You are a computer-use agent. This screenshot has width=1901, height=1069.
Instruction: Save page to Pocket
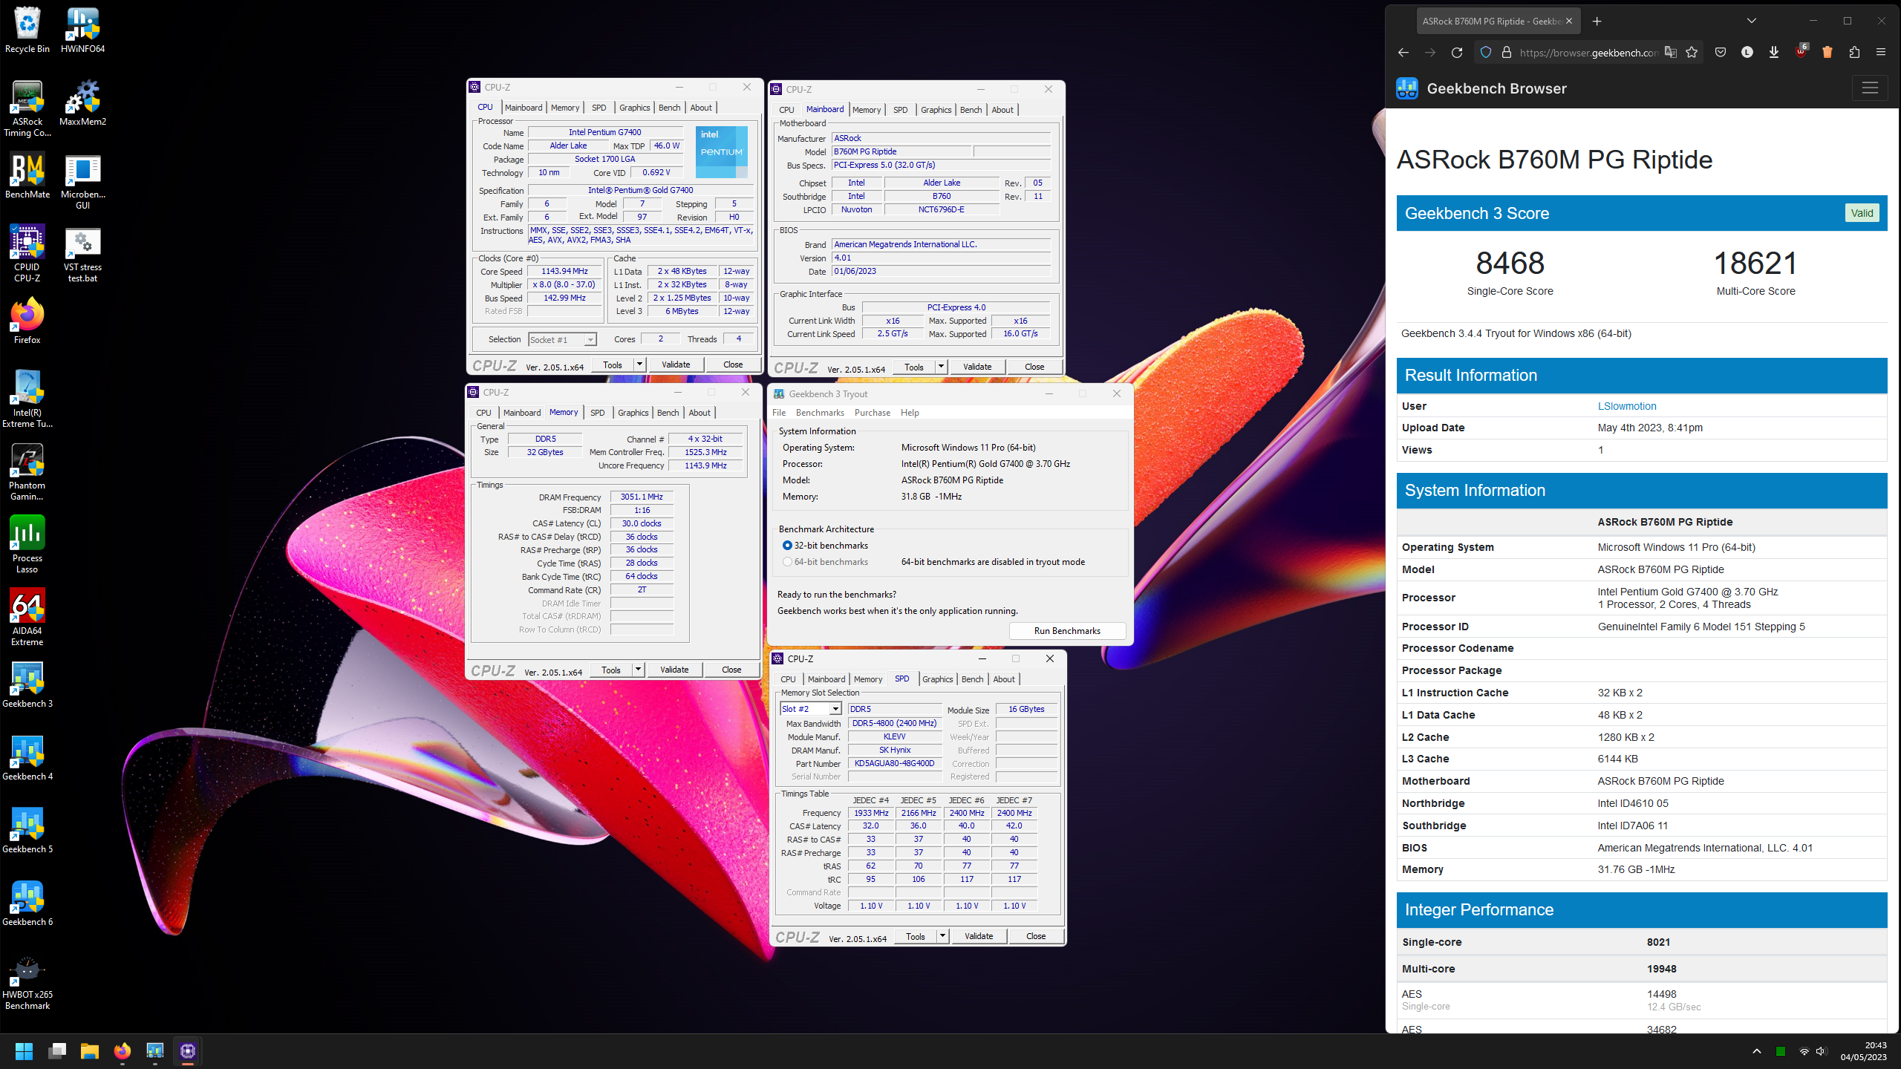(x=1720, y=53)
